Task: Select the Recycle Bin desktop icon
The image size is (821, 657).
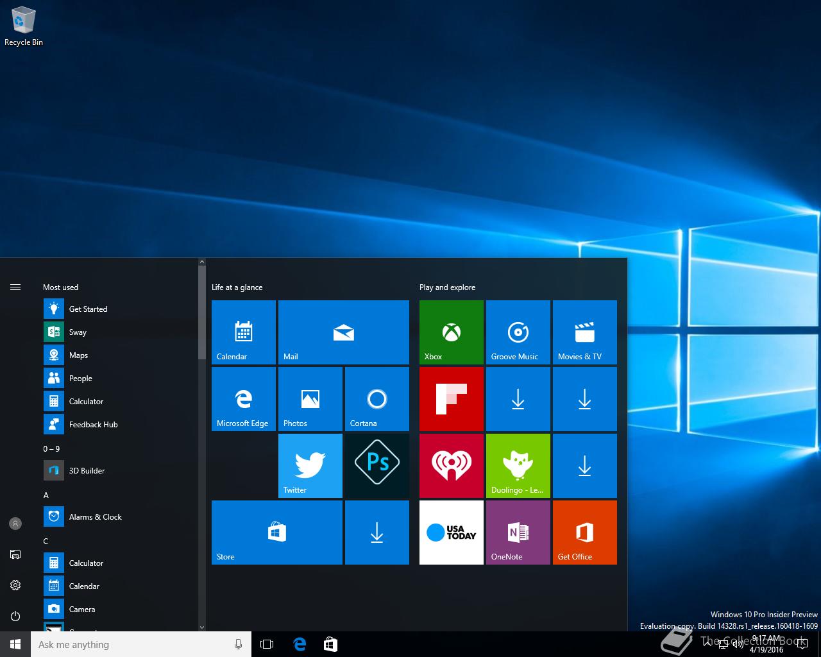Action: pos(24,27)
